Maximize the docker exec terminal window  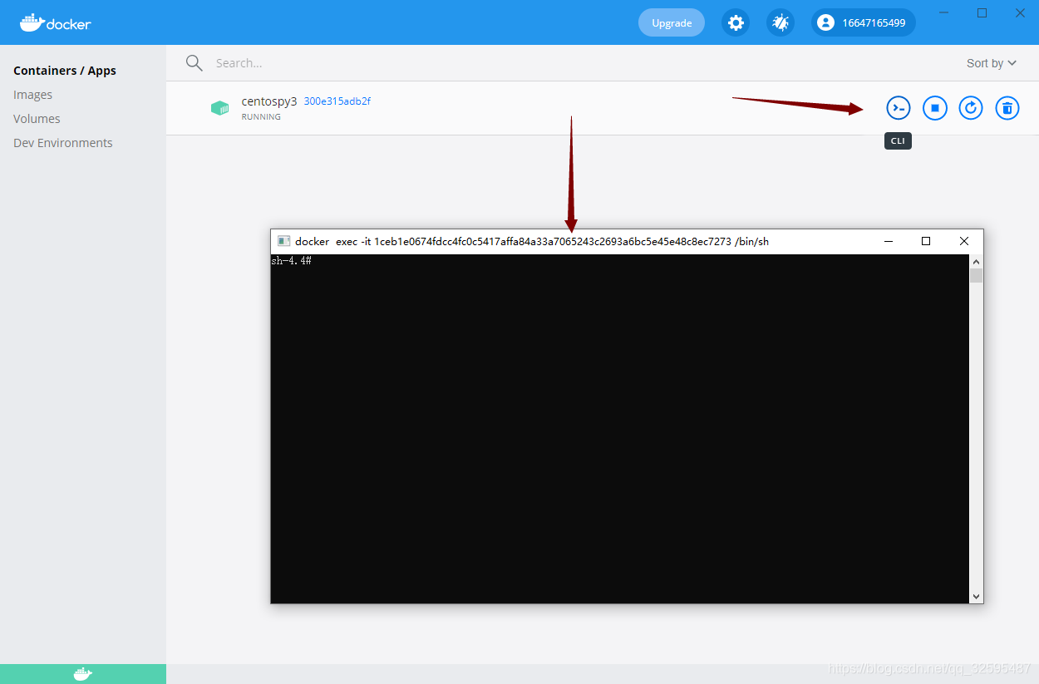926,241
